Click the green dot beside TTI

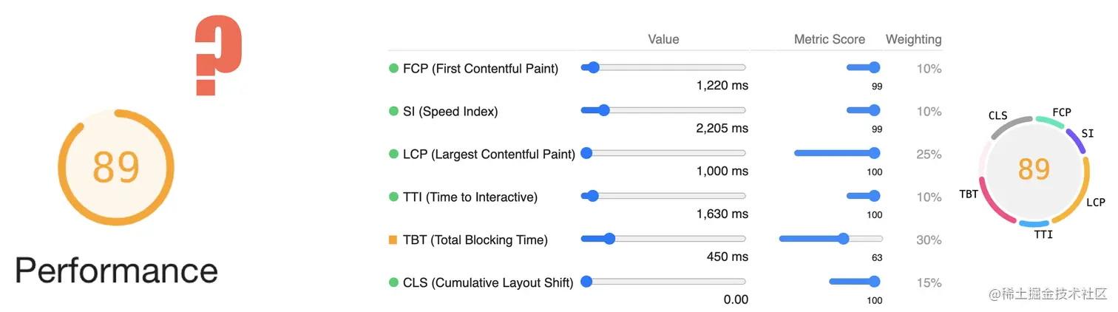(393, 197)
